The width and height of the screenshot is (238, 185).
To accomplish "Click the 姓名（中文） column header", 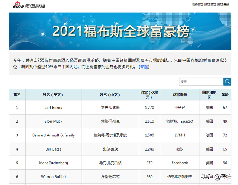I will 110,95.
